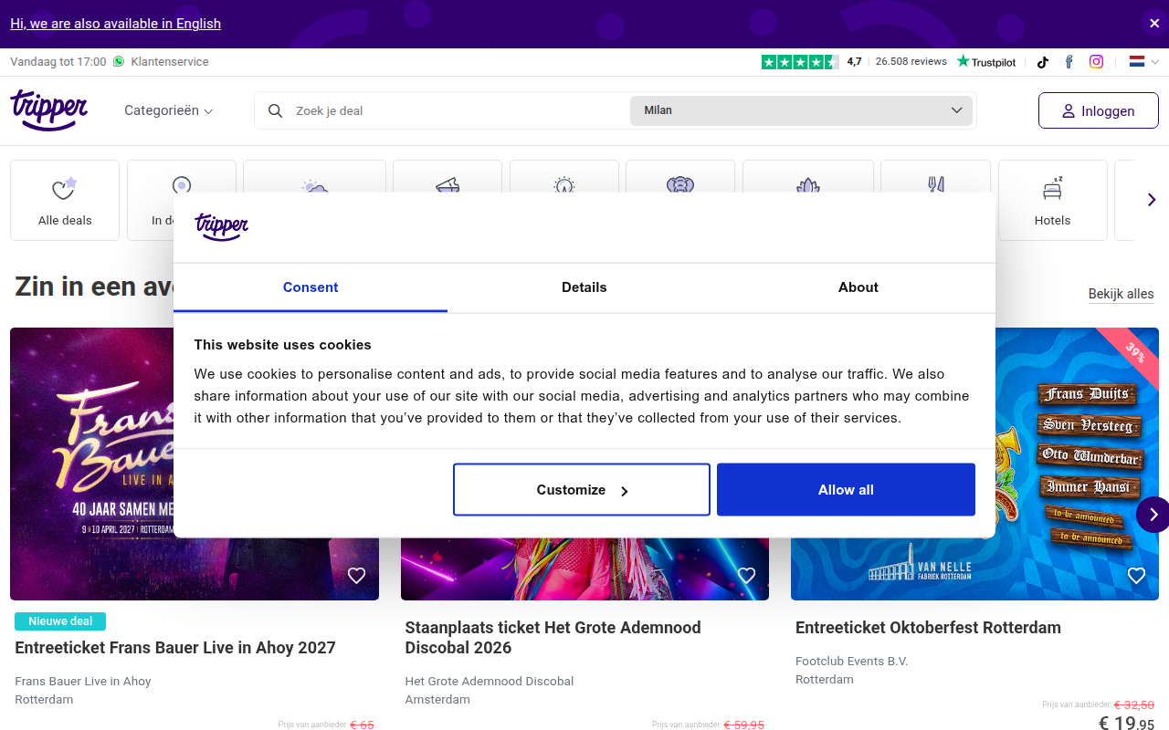The width and height of the screenshot is (1169, 730).
Task: Favorite the Ademnood Discobal deal heart
Action: tap(746, 576)
